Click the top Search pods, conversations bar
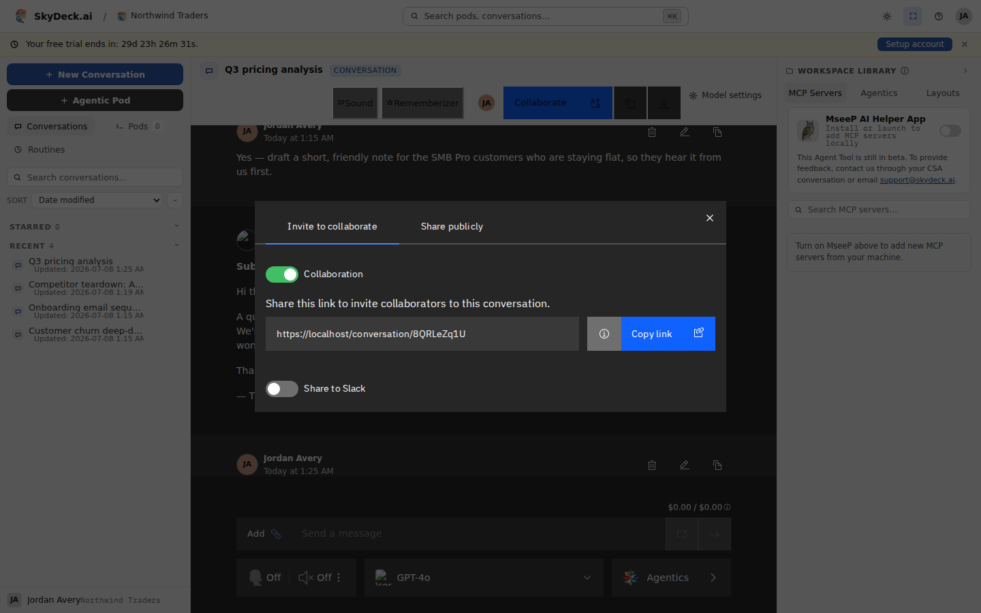The width and height of the screenshot is (981, 613). point(545,16)
